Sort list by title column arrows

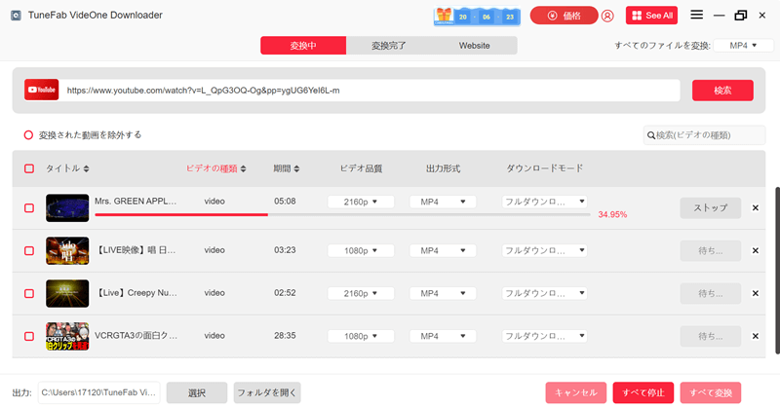[86, 169]
